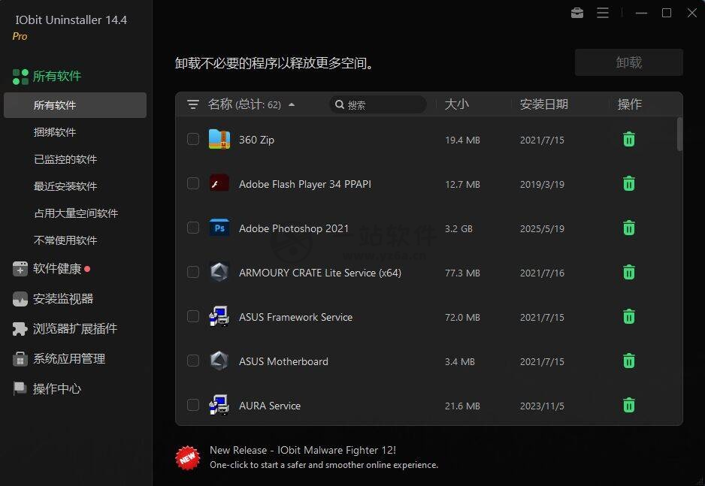Viewport: 705px width, 486px height.
Task: Click the magnifier icon in search box
Action: 340,104
